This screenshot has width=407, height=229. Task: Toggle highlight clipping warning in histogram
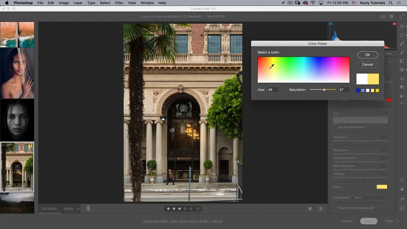394,24
